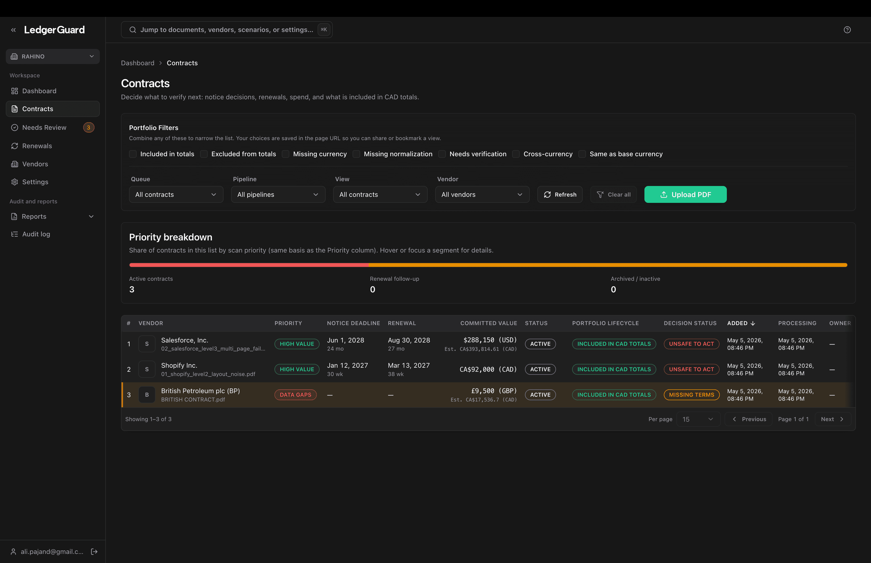Viewport: 871px width, 563px height.
Task: Click the Added column sort arrow
Action: click(x=753, y=323)
